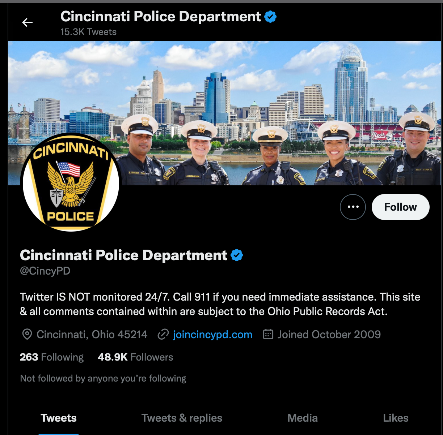Open the Cincinnati Police badge profile picture
This screenshot has width=443, height=435.
(71, 182)
